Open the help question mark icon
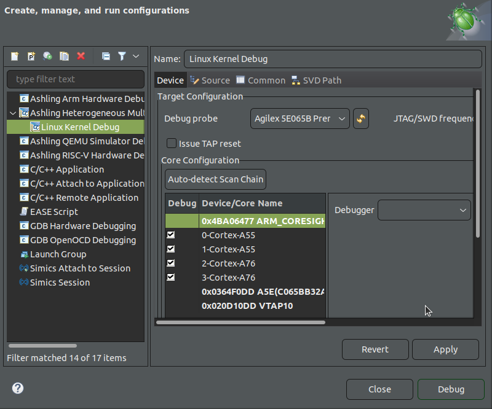The height and width of the screenshot is (409, 492). (x=18, y=388)
